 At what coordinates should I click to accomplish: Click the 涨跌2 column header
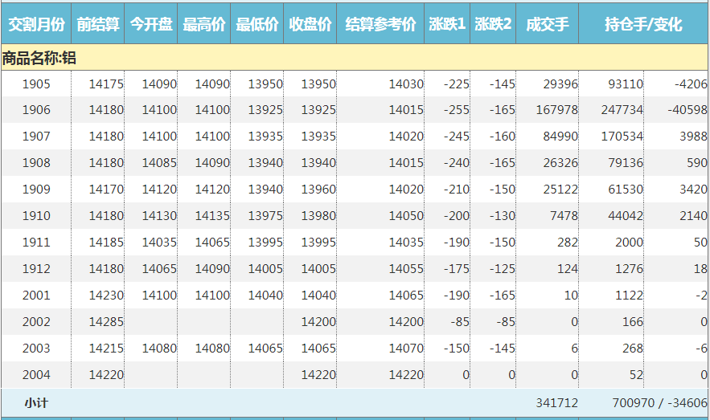[493, 25]
